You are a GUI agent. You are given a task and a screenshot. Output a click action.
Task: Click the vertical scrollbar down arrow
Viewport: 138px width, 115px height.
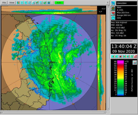point(109,109)
